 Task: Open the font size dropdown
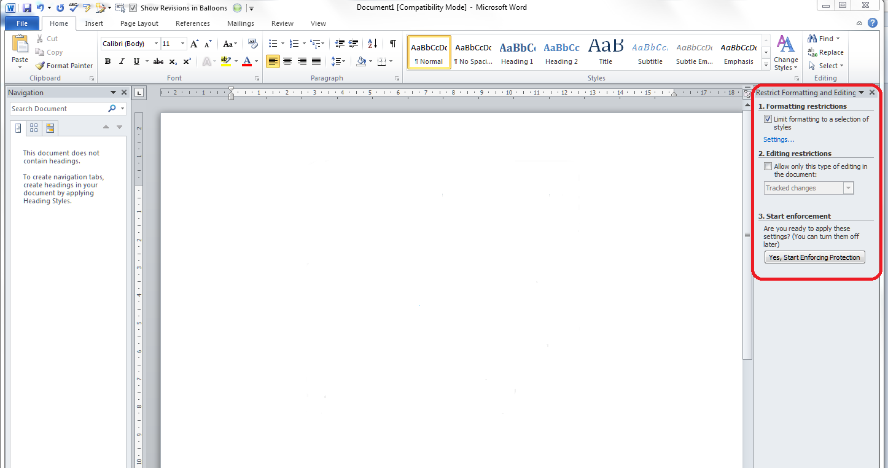pyautogui.click(x=182, y=44)
